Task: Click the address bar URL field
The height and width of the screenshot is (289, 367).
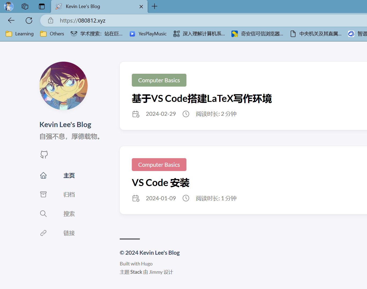Action: 188,21
